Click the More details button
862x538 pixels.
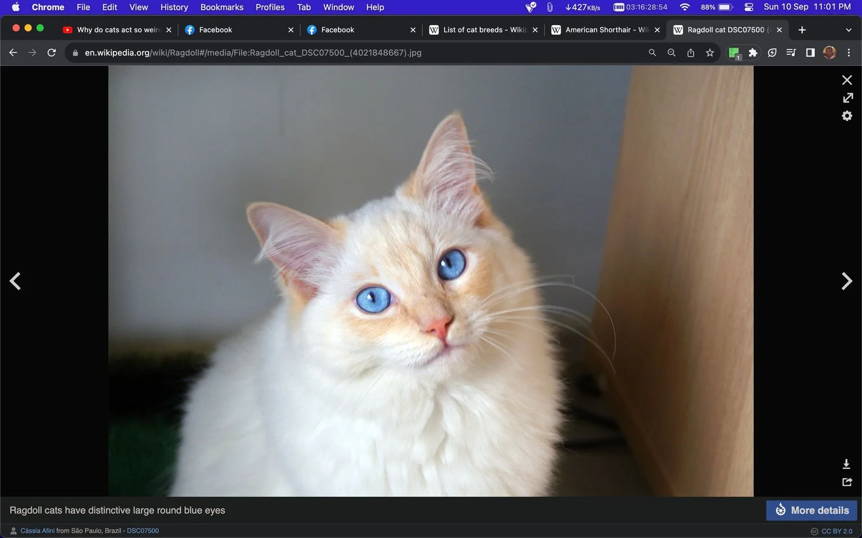pyautogui.click(x=811, y=511)
